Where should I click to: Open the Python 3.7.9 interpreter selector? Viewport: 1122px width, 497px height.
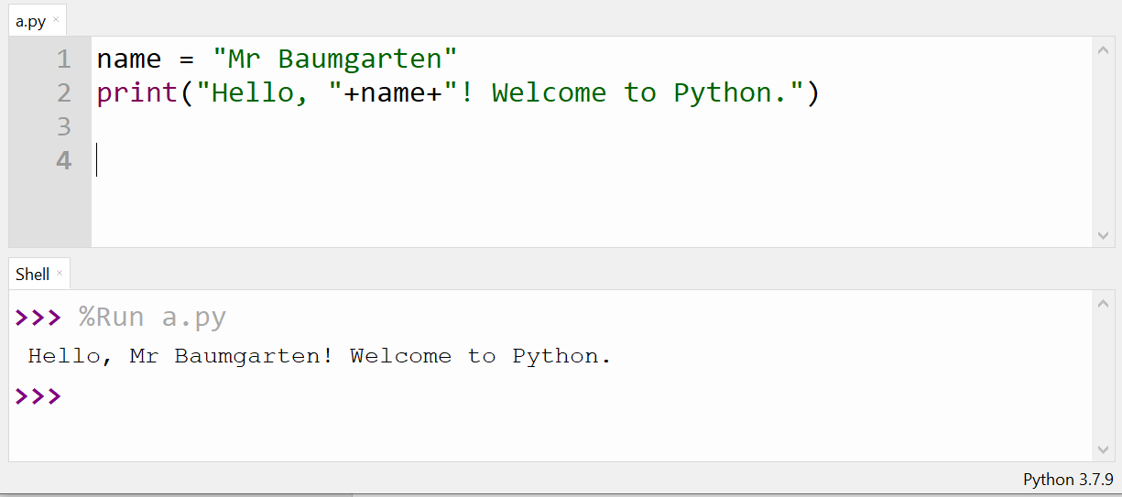click(x=1067, y=480)
